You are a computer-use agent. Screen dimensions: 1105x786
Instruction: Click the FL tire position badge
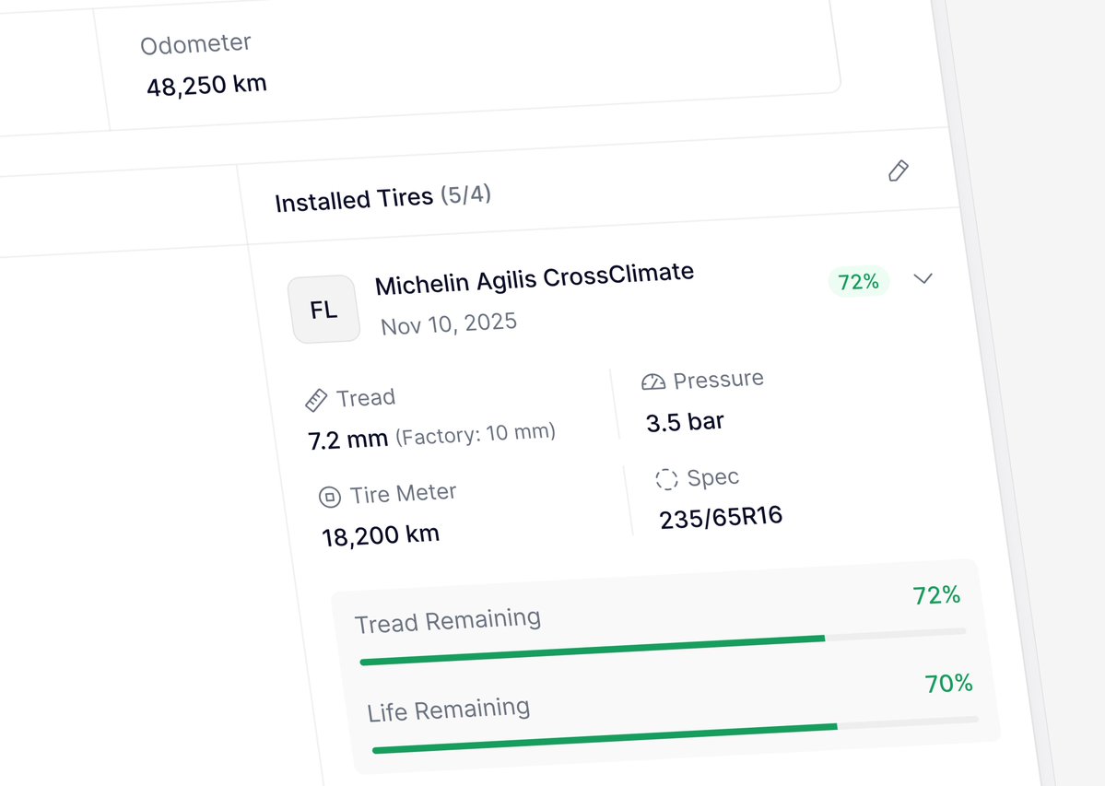(x=324, y=310)
